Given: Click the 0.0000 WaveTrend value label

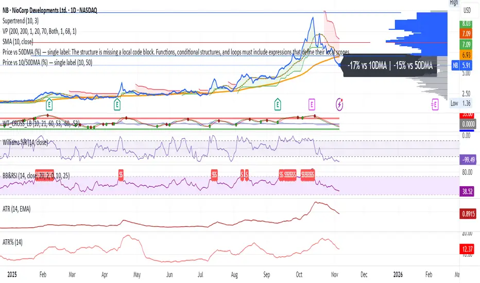Looking at the screenshot, I should pyautogui.click(x=468, y=124).
